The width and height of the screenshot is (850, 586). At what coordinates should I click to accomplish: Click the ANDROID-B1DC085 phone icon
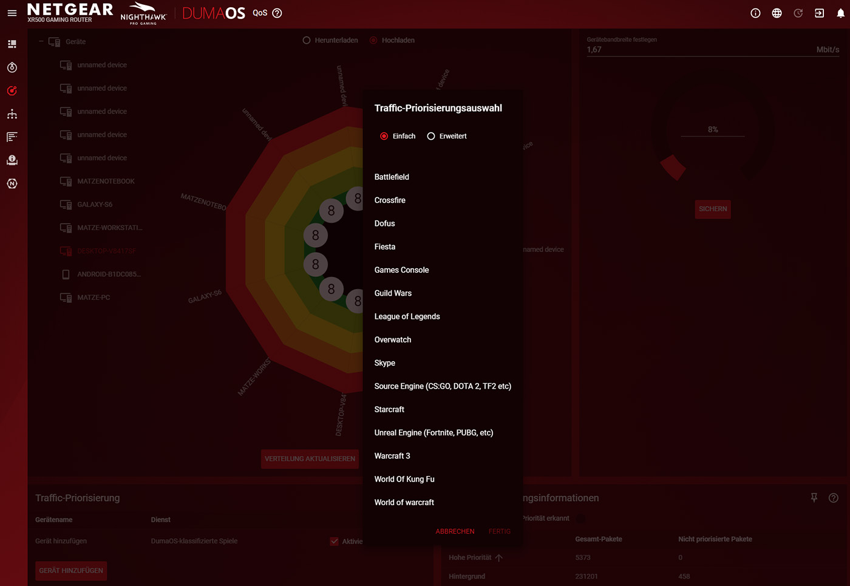pyautogui.click(x=66, y=274)
